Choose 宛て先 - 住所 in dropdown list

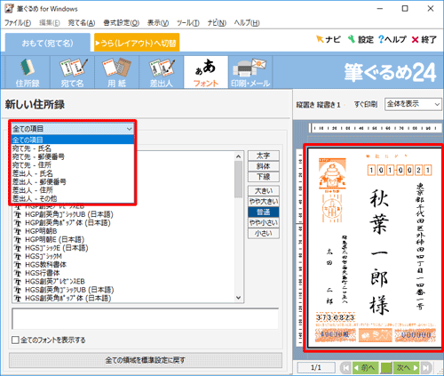point(73,164)
